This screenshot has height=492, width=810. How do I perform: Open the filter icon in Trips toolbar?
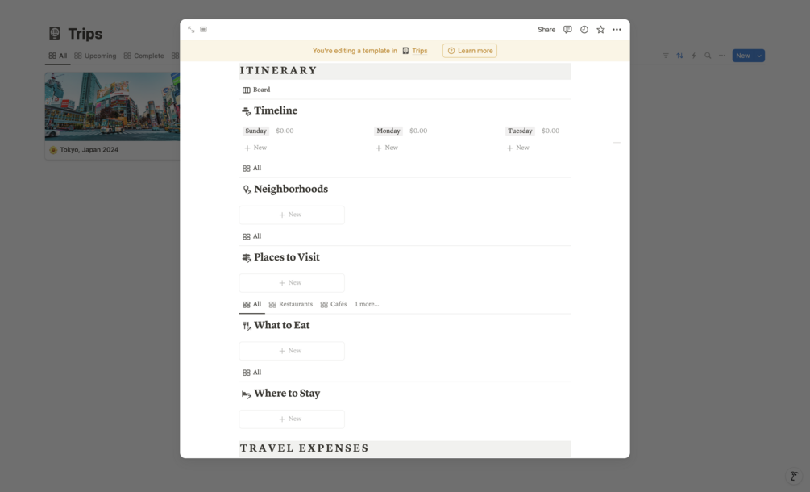coord(666,56)
